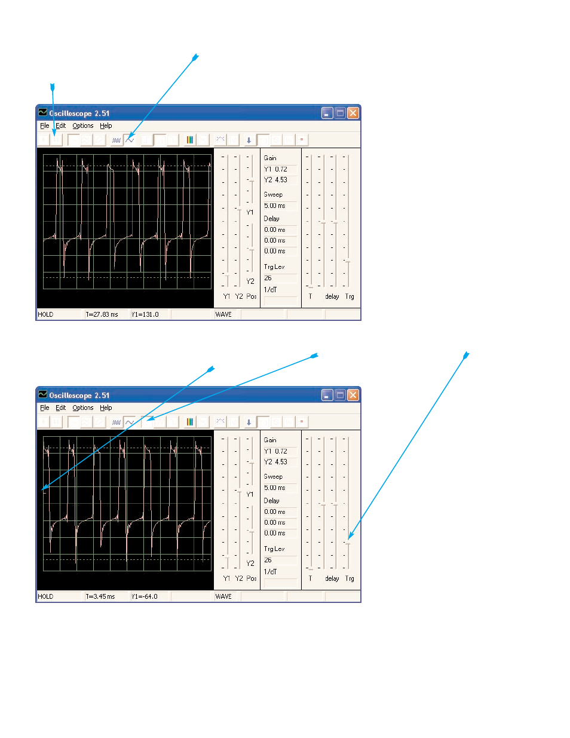This screenshot has width=570, height=738.
Task: Click blue down-arrow icon in upper window toolbar
Action: click(x=249, y=140)
